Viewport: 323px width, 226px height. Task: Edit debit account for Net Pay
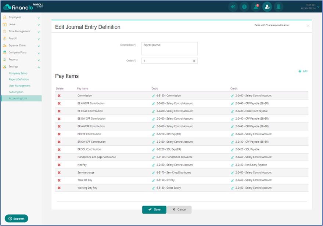[154, 165]
